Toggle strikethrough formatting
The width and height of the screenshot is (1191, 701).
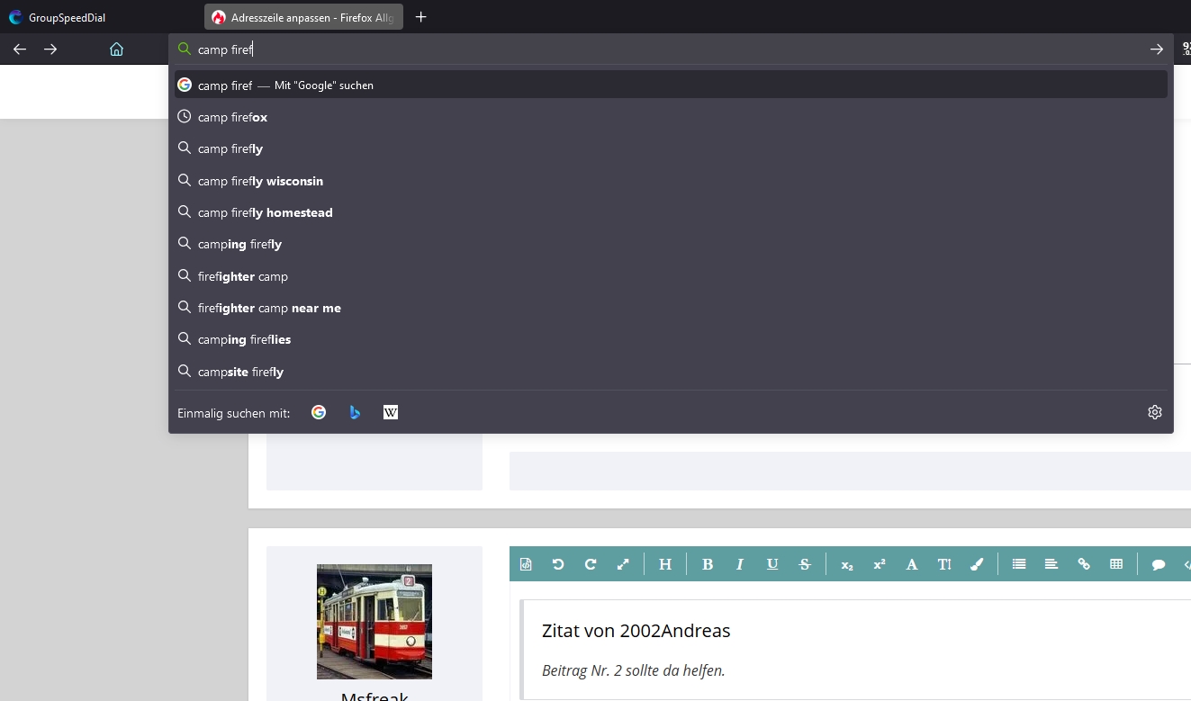(x=805, y=564)
